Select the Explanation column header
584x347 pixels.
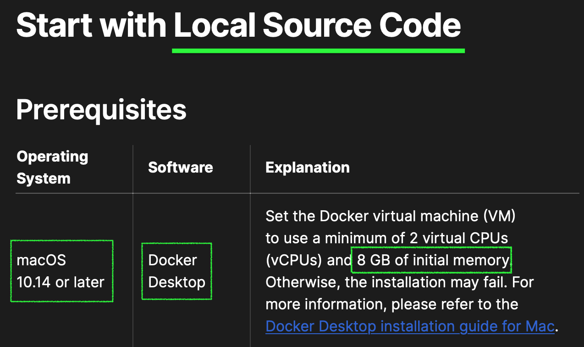[307, 168]
